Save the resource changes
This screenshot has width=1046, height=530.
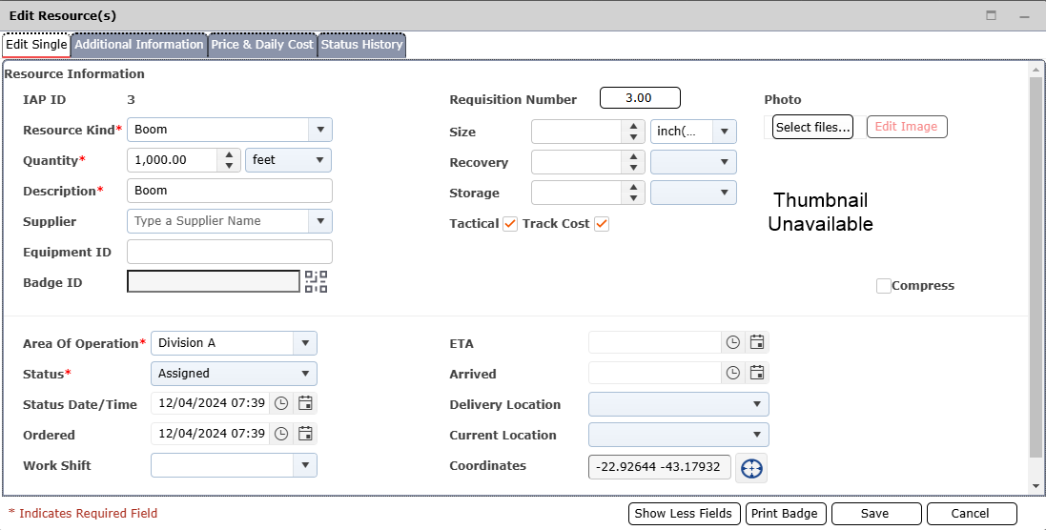pyautogui.click(x=876, y=514)
